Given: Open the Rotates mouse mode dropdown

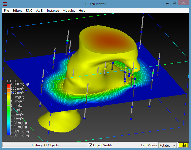Looking at the screenshot, I should [x=167, y=145].
